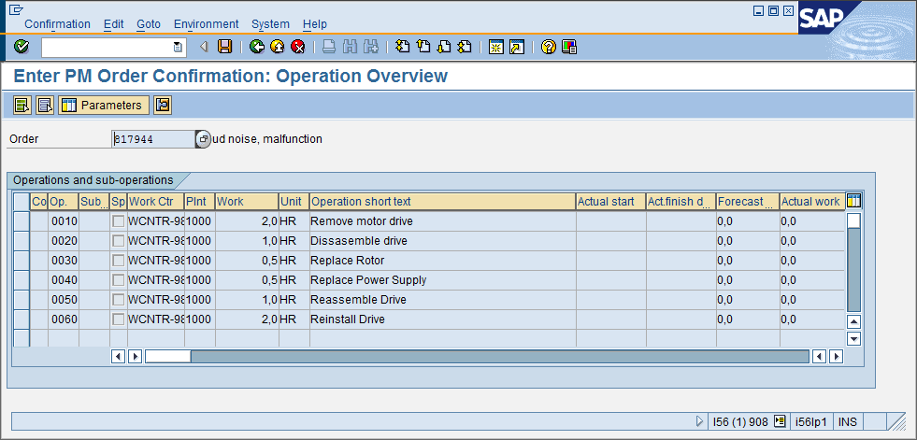Click the Dissasemble drive text cell
Screen dimensions: 917x440
443,241
